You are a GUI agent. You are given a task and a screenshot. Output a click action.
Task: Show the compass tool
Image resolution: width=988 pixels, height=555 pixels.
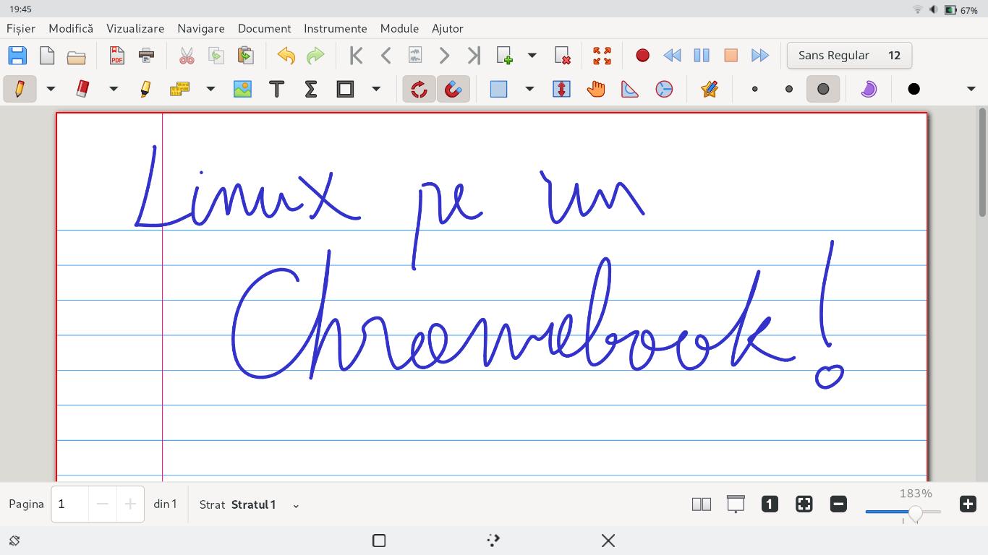(664, 89)
